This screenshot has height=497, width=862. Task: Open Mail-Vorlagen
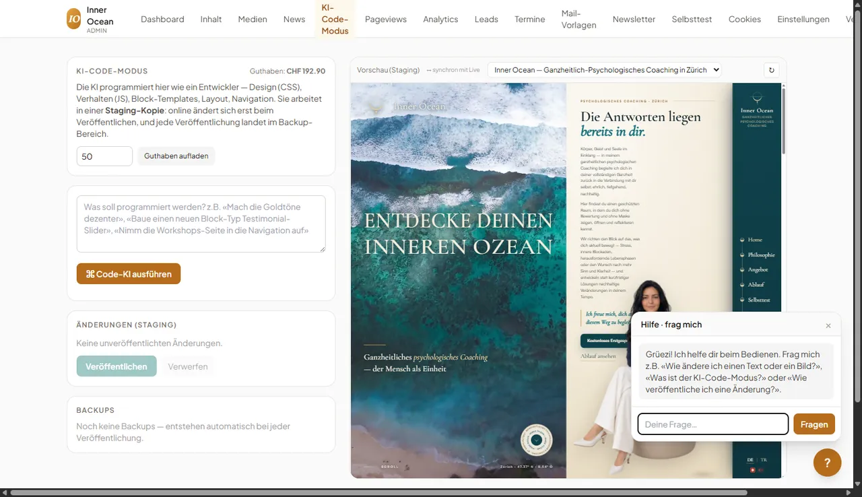[x=578, y=19]
